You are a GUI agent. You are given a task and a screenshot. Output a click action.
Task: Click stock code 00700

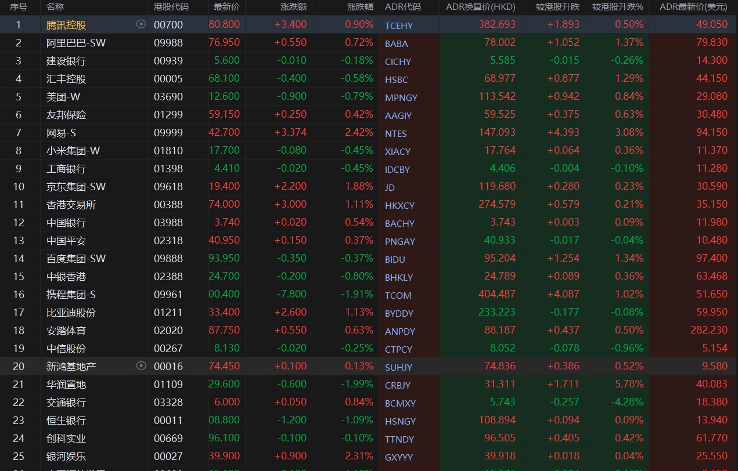tap(168, 24)
